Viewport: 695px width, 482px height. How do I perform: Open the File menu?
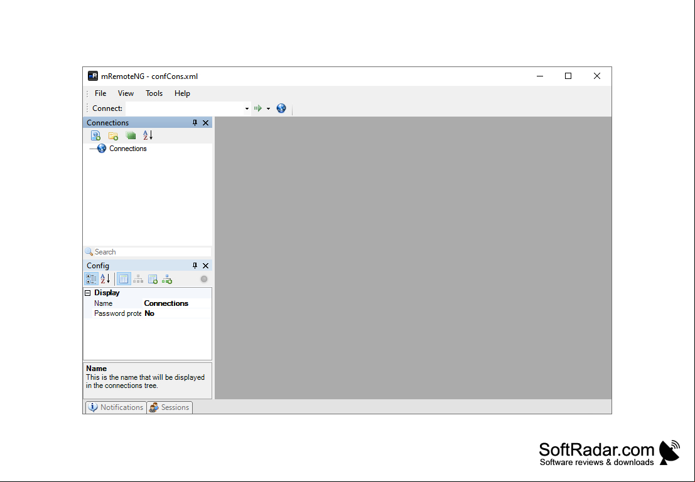tap(100, 93)
